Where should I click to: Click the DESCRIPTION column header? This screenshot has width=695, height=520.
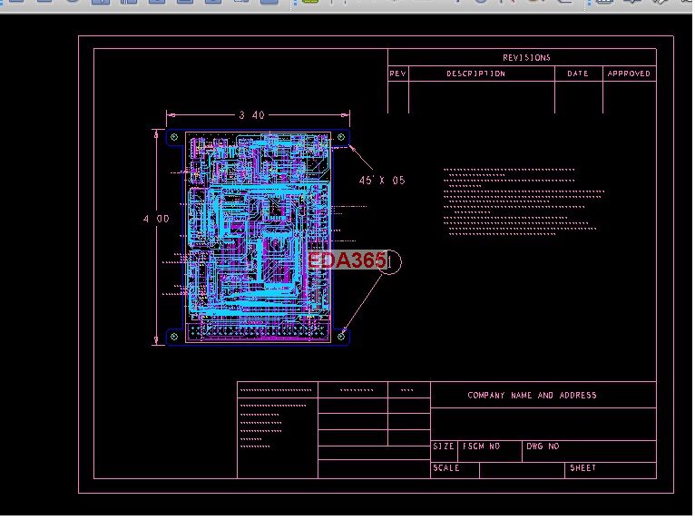point(475,74)
